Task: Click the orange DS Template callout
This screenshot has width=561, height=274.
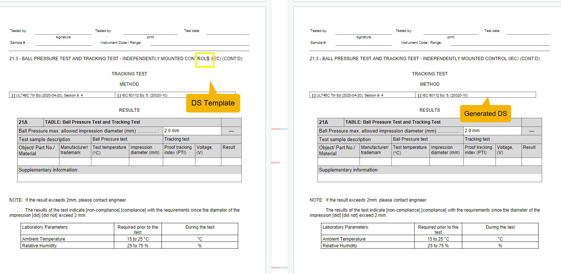Action: click(x=213, y=103)
